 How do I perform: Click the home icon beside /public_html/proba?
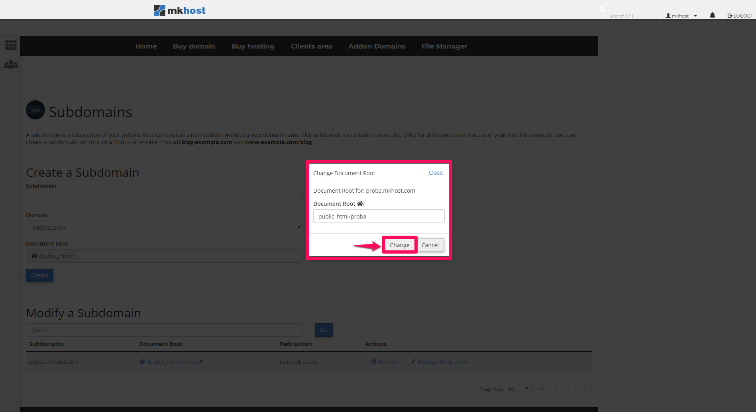point(142,362)
